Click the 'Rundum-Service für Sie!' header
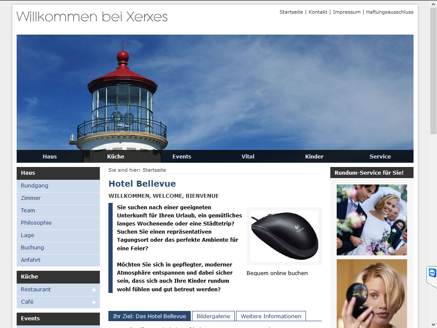The width and height of the screenshot is (437, 328). [372, 173]
